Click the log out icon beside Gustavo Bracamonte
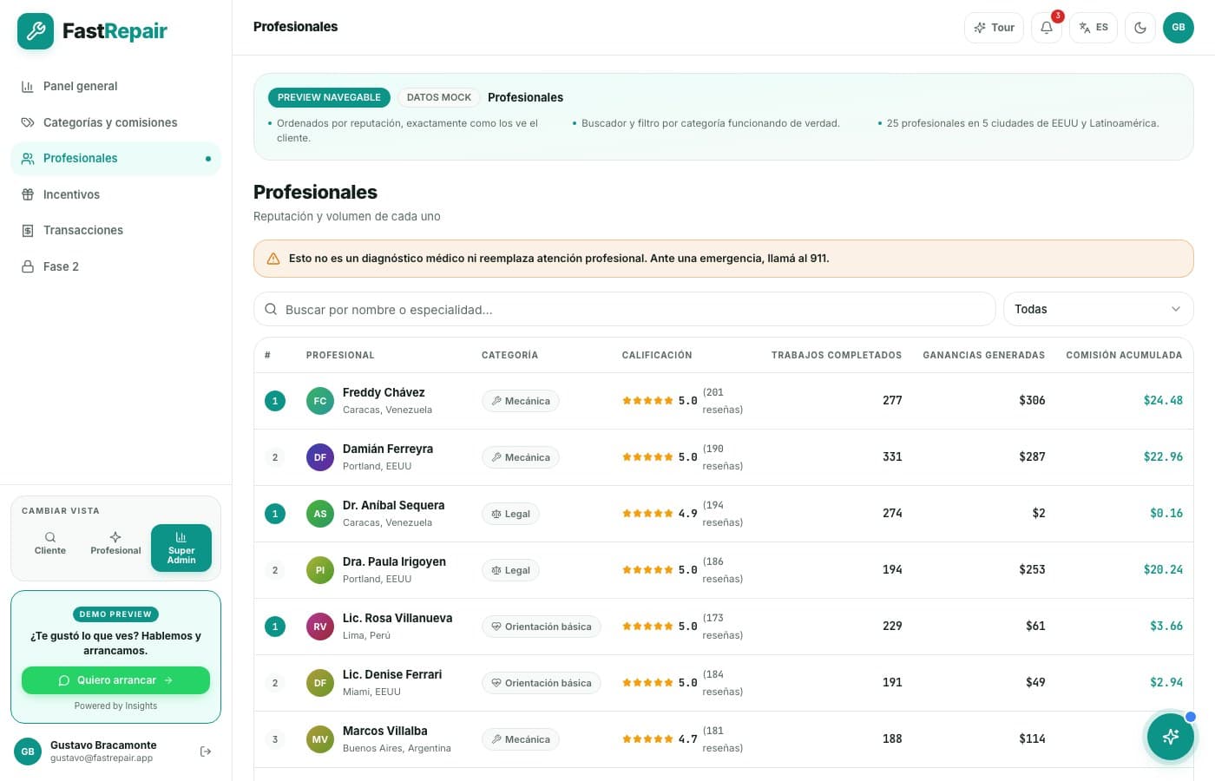Screen dimensions: 1215x781 point(206,751)
